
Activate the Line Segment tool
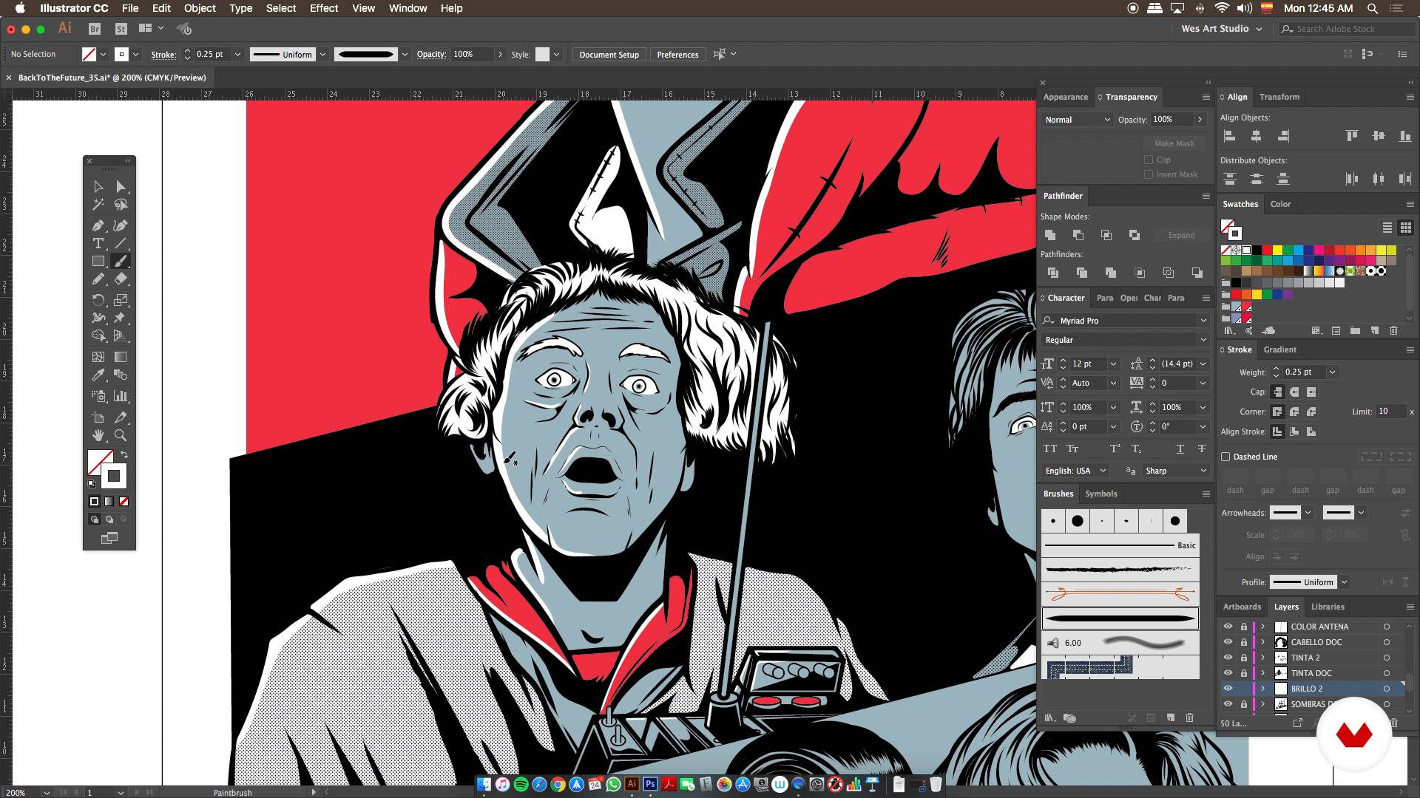121,243
